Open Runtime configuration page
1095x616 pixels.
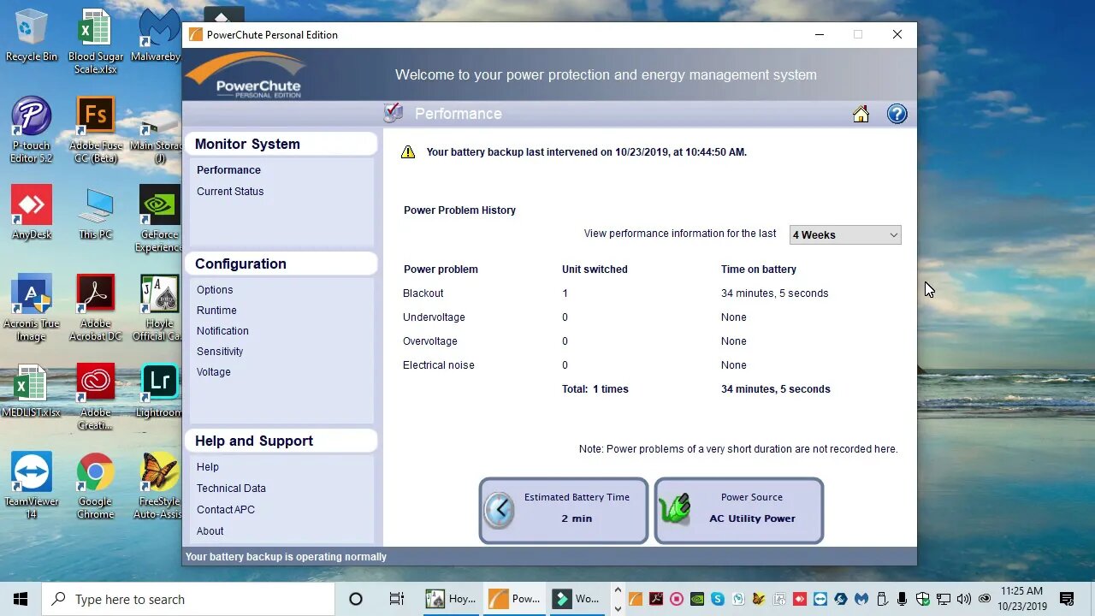click(216, 311)
